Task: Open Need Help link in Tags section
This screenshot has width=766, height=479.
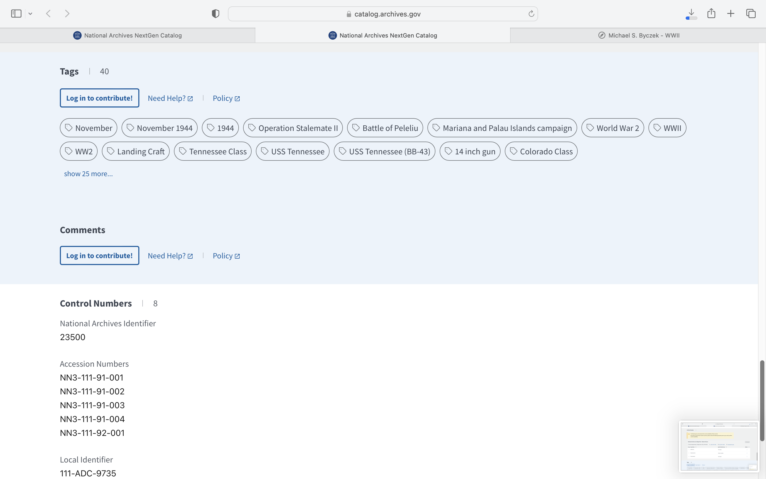Action: pos(170,98)
